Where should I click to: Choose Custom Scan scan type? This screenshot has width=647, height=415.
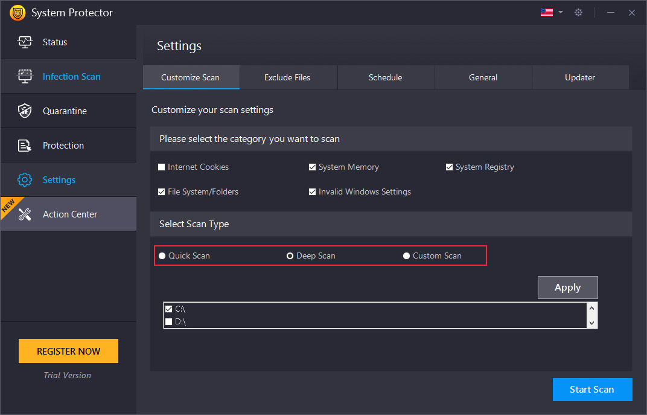pyautogui.click(x=406, y=256)
